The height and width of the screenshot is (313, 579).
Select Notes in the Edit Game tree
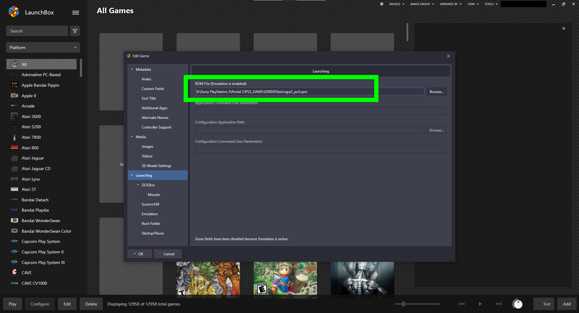pyautogui.click(x=146, y=79)
